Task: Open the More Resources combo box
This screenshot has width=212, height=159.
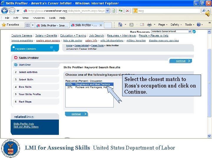Action: (171, 32)
